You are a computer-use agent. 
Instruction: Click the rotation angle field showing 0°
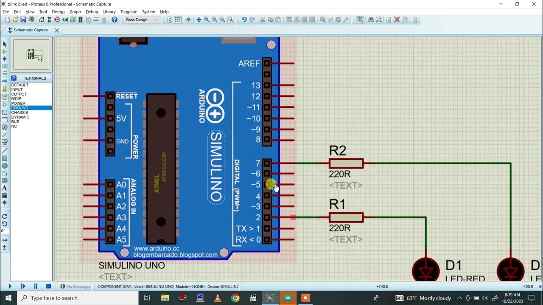[x=4, y=231]
